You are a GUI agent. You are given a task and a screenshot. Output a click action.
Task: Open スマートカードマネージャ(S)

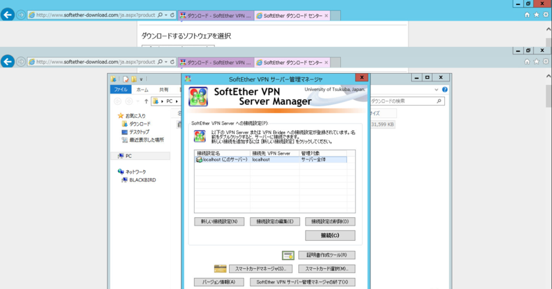pos(261,269)
